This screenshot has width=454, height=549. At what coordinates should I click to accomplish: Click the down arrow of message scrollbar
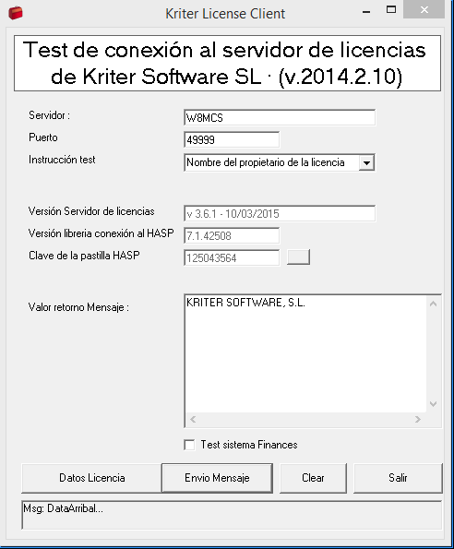coord(433,404)
